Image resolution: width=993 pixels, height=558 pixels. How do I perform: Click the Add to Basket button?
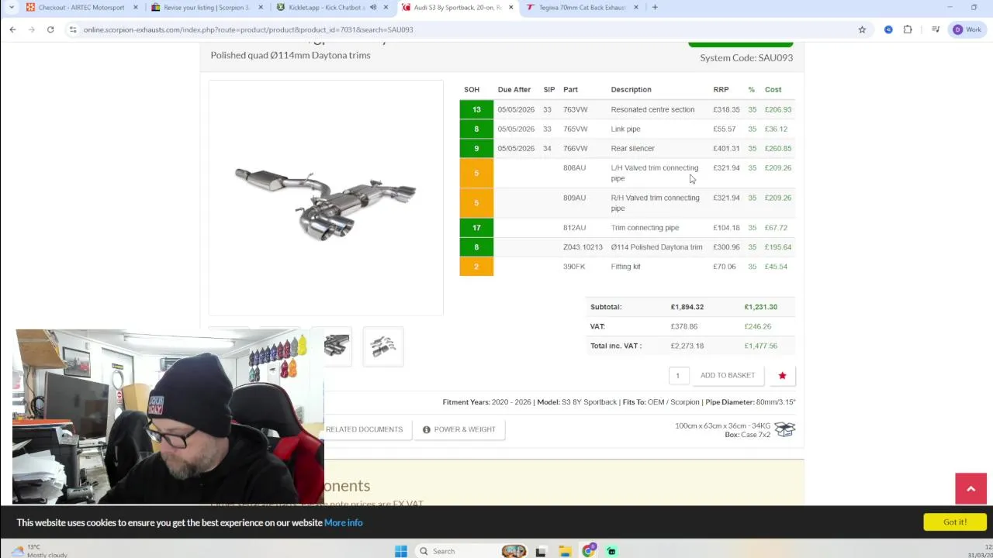[728, 375]
